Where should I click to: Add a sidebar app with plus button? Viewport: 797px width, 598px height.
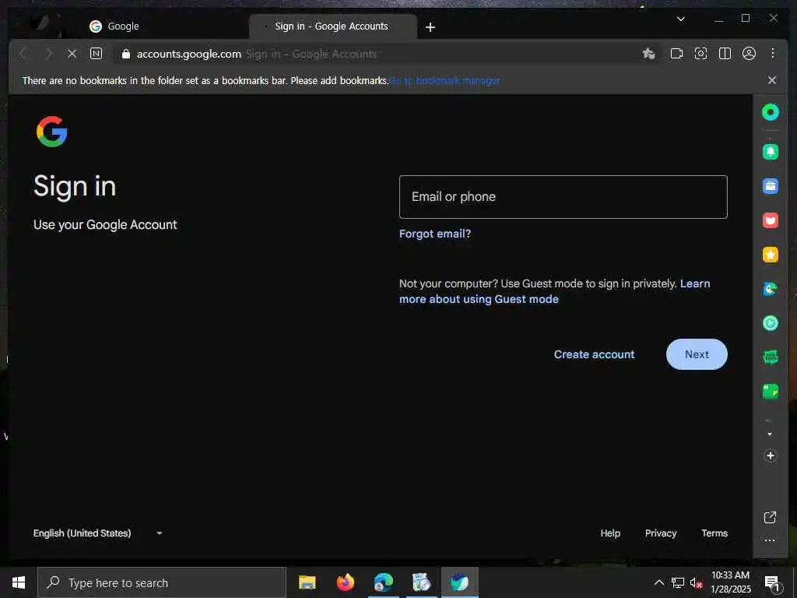(770, 456)
